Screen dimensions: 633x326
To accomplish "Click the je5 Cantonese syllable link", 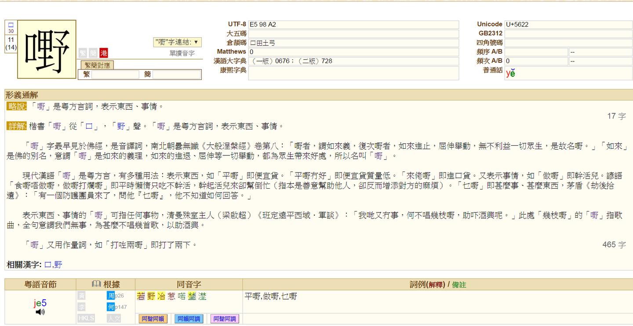I will (x=40, y=303).
